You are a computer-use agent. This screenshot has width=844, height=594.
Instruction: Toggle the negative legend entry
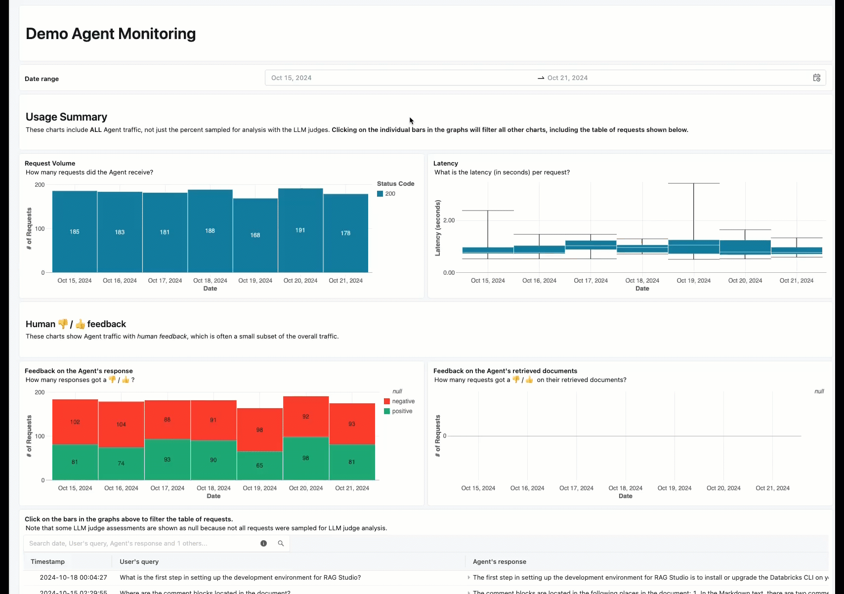tap(403, 401)
